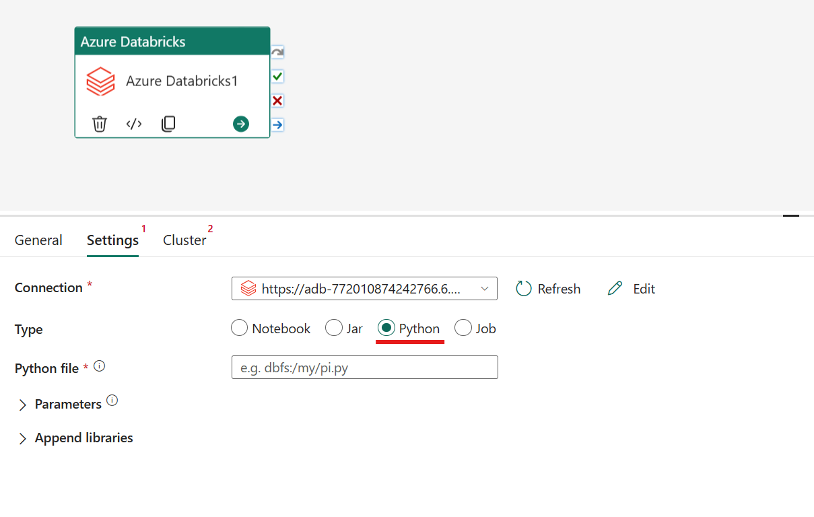
Task: Clone the Azure Databricks1 activity
Action: pos(168,124)
